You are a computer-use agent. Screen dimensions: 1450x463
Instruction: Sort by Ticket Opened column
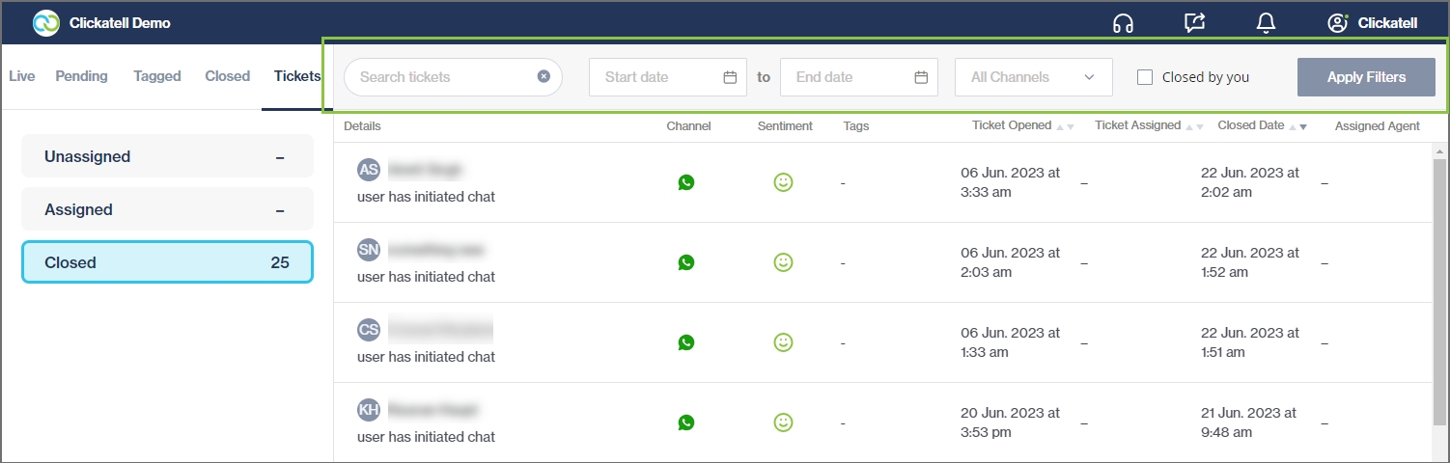(x=1065, y=126)
